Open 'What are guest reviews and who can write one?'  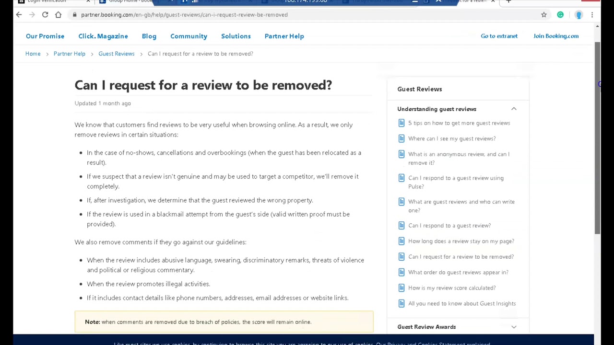(461, 206)
